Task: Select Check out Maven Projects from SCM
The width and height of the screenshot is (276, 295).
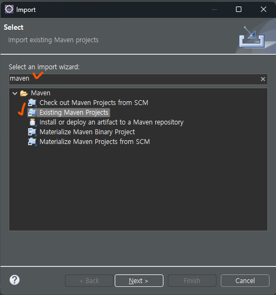Action: [94, 103]
